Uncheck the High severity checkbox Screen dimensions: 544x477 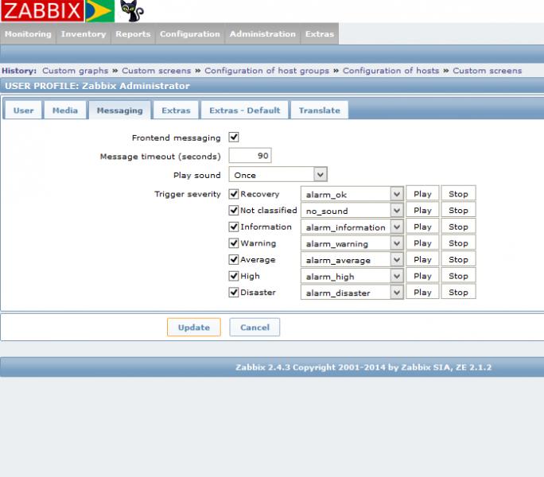pyautogui.click(x=234, y=276)
